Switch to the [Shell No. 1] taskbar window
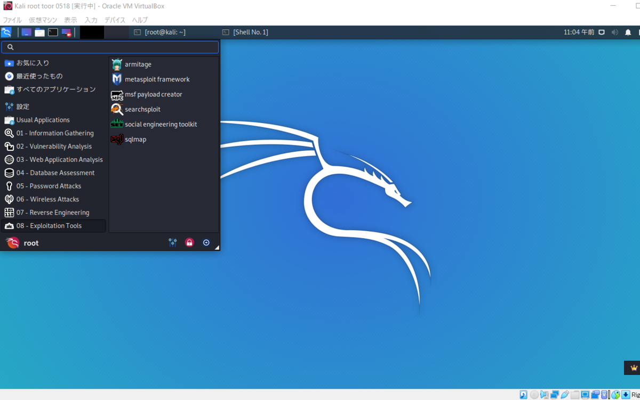 [x=245, y=32]
